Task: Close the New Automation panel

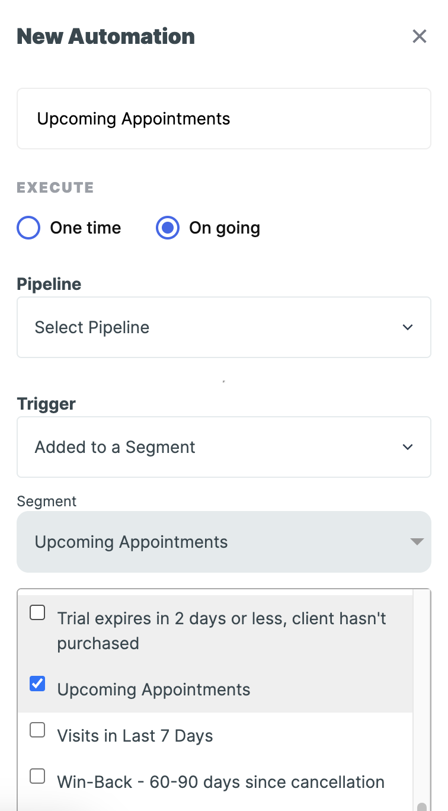Action: (x=420, y=37)
